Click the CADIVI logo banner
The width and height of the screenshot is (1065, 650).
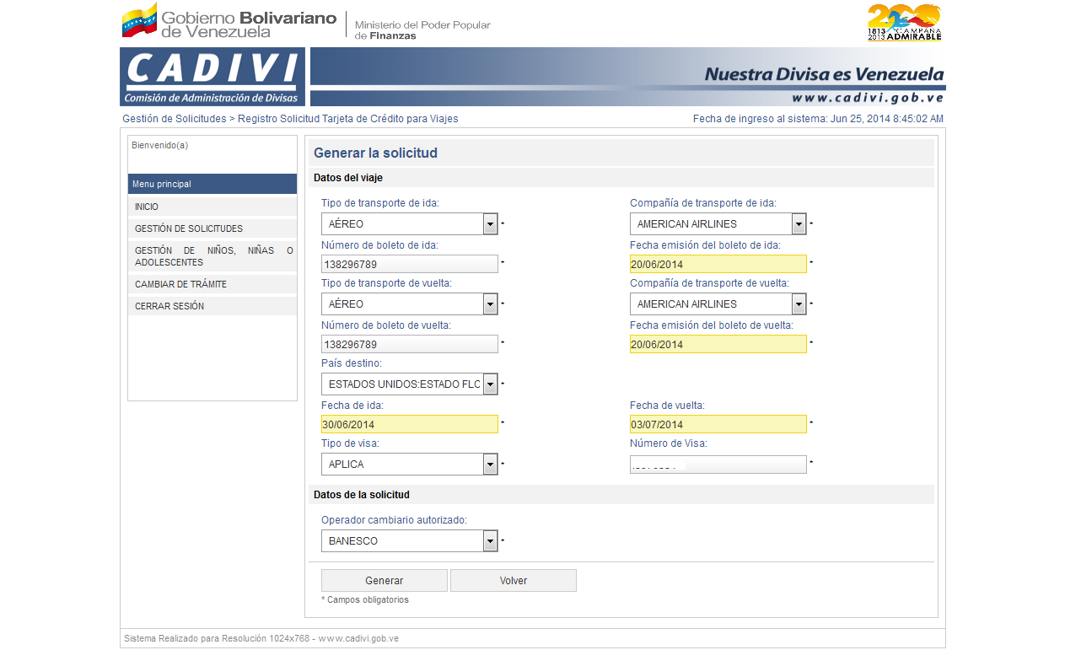[x=212, y=77]
